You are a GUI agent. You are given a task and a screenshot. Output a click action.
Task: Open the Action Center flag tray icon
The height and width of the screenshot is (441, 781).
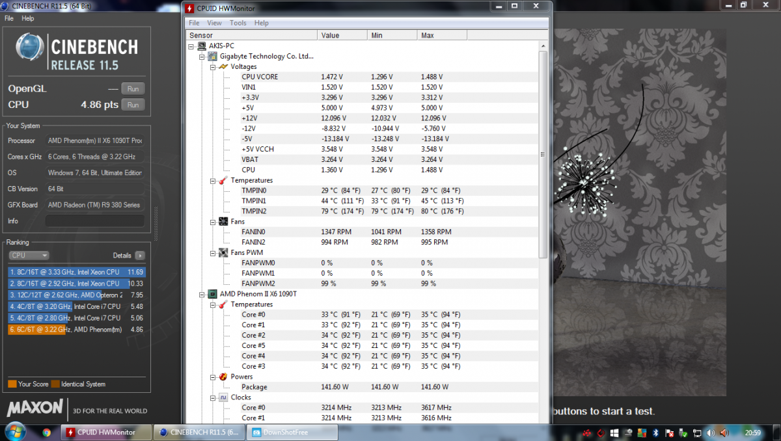tap(669, 433)
